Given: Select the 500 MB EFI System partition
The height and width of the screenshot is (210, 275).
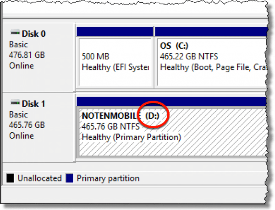Looking at the screenshot, I should [x=115, y=62].
